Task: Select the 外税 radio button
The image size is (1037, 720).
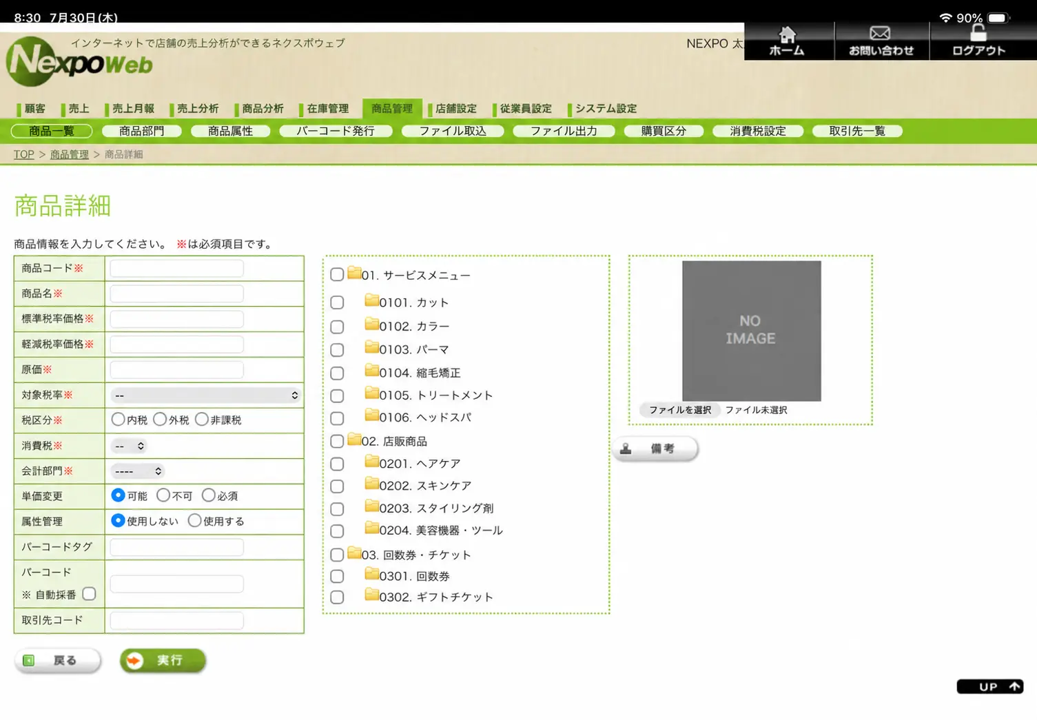Action: click(x=160, y=419)
